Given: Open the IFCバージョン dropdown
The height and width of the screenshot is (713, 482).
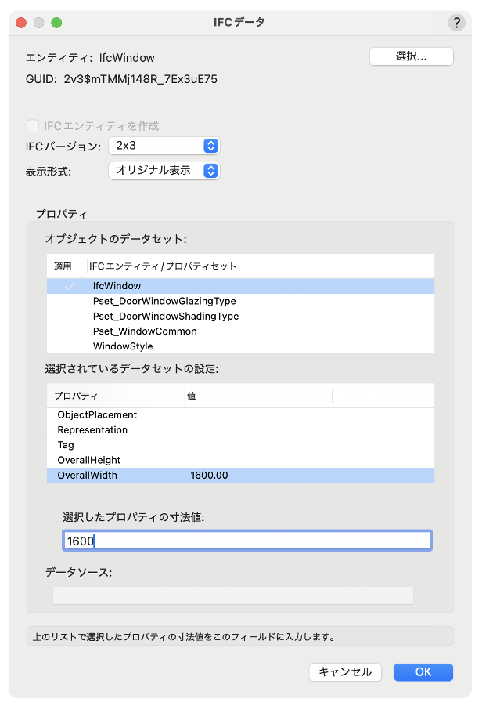Looking at the screenshot, I should pos(164,146).
